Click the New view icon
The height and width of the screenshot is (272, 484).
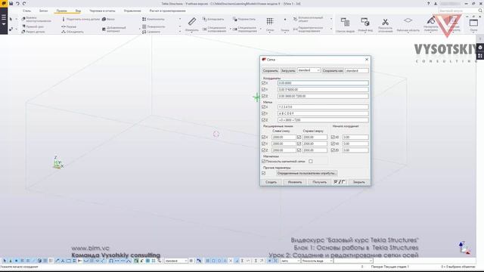[x=365, y=24]
